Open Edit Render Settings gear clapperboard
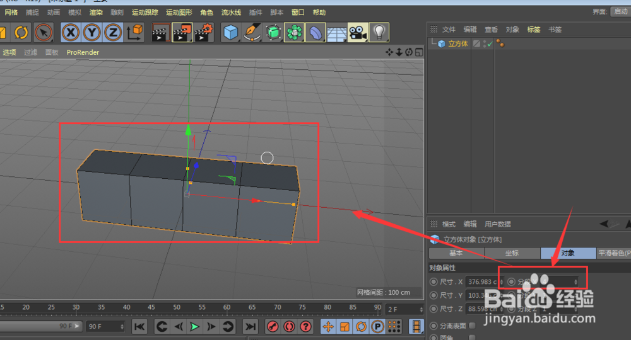The image size is (631, 340). (x=204, y=33)
